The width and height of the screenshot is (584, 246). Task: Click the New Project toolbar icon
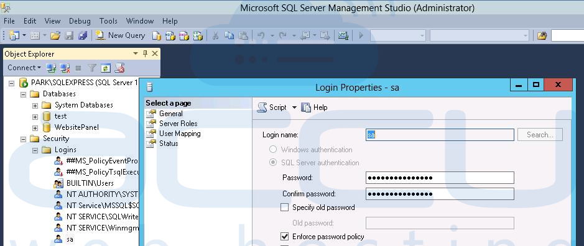14,36
